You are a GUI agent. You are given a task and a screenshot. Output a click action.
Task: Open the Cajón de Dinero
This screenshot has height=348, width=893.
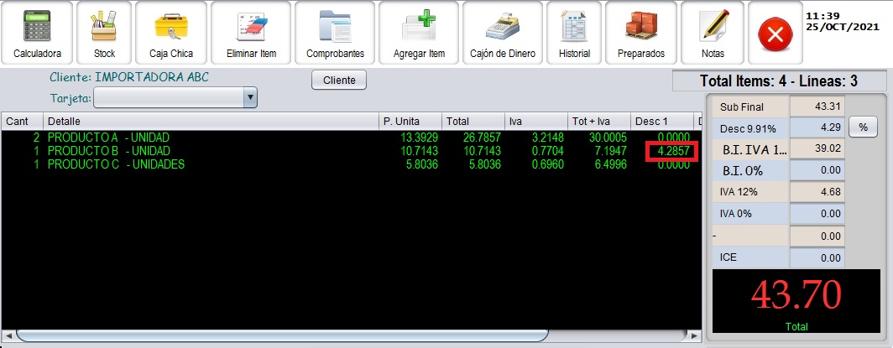503,34
